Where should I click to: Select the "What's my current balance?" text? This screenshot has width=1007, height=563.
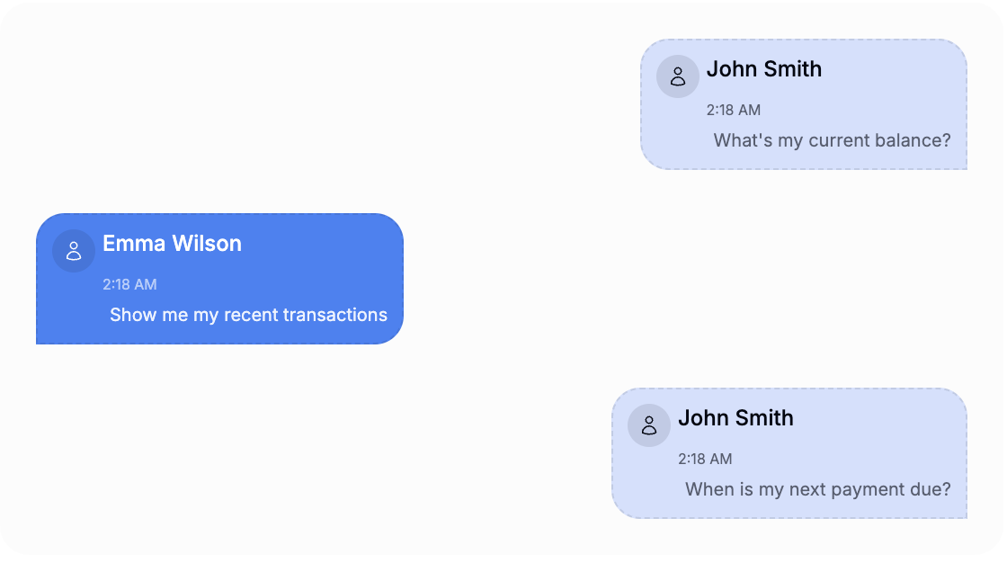(x=832, y=140)
